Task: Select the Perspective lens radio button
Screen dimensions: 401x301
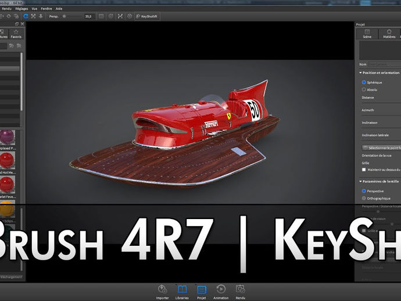Action: (364, 191)
